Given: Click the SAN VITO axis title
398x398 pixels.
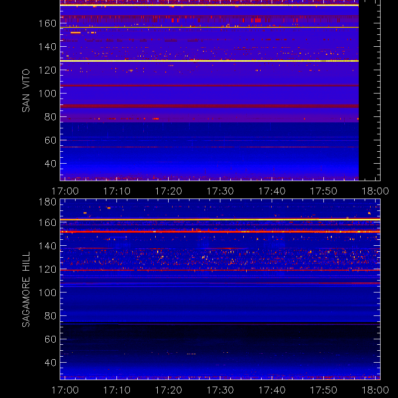Looking at the screenshot, I should (x=26, y=91).
